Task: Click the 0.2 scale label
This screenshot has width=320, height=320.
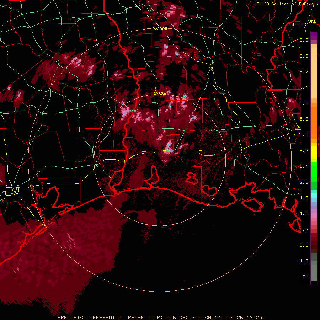Action: (x=304, y=229)
